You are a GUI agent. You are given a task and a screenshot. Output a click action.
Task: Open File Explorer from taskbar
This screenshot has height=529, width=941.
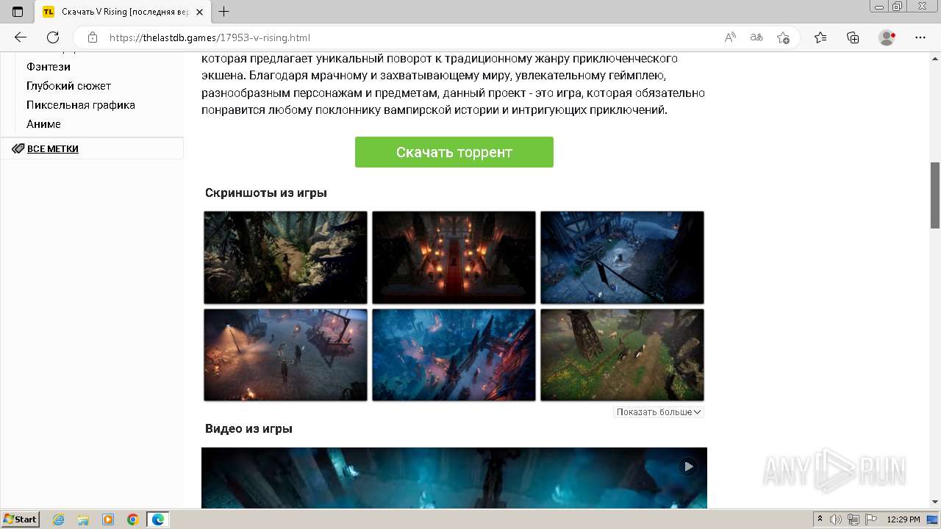click(x=83, y=519)
